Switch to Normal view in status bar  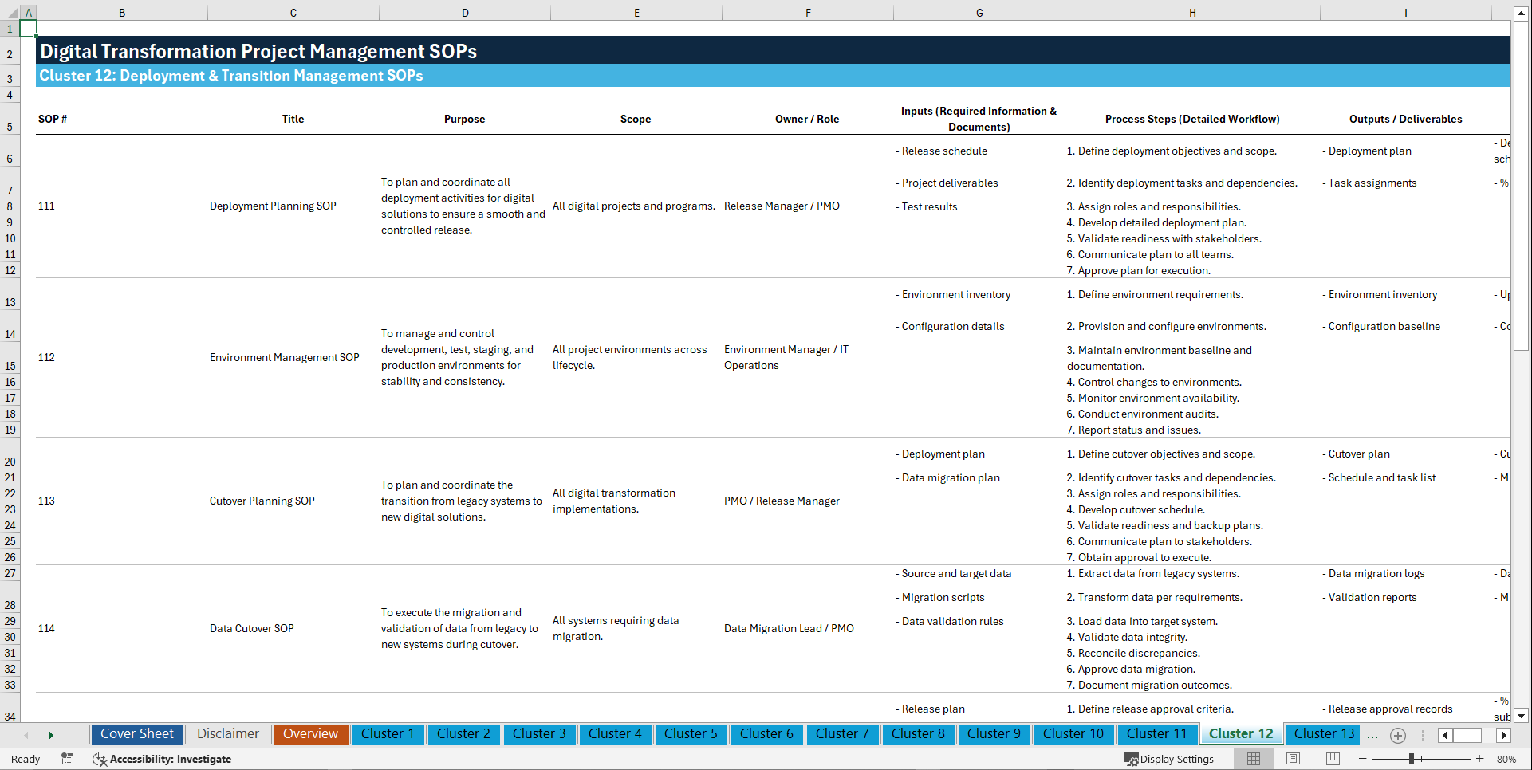pyautogui.click(x=1254, y=759)
